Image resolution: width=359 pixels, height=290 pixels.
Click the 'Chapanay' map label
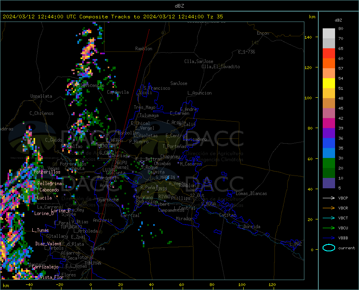(x=170, y=156)
